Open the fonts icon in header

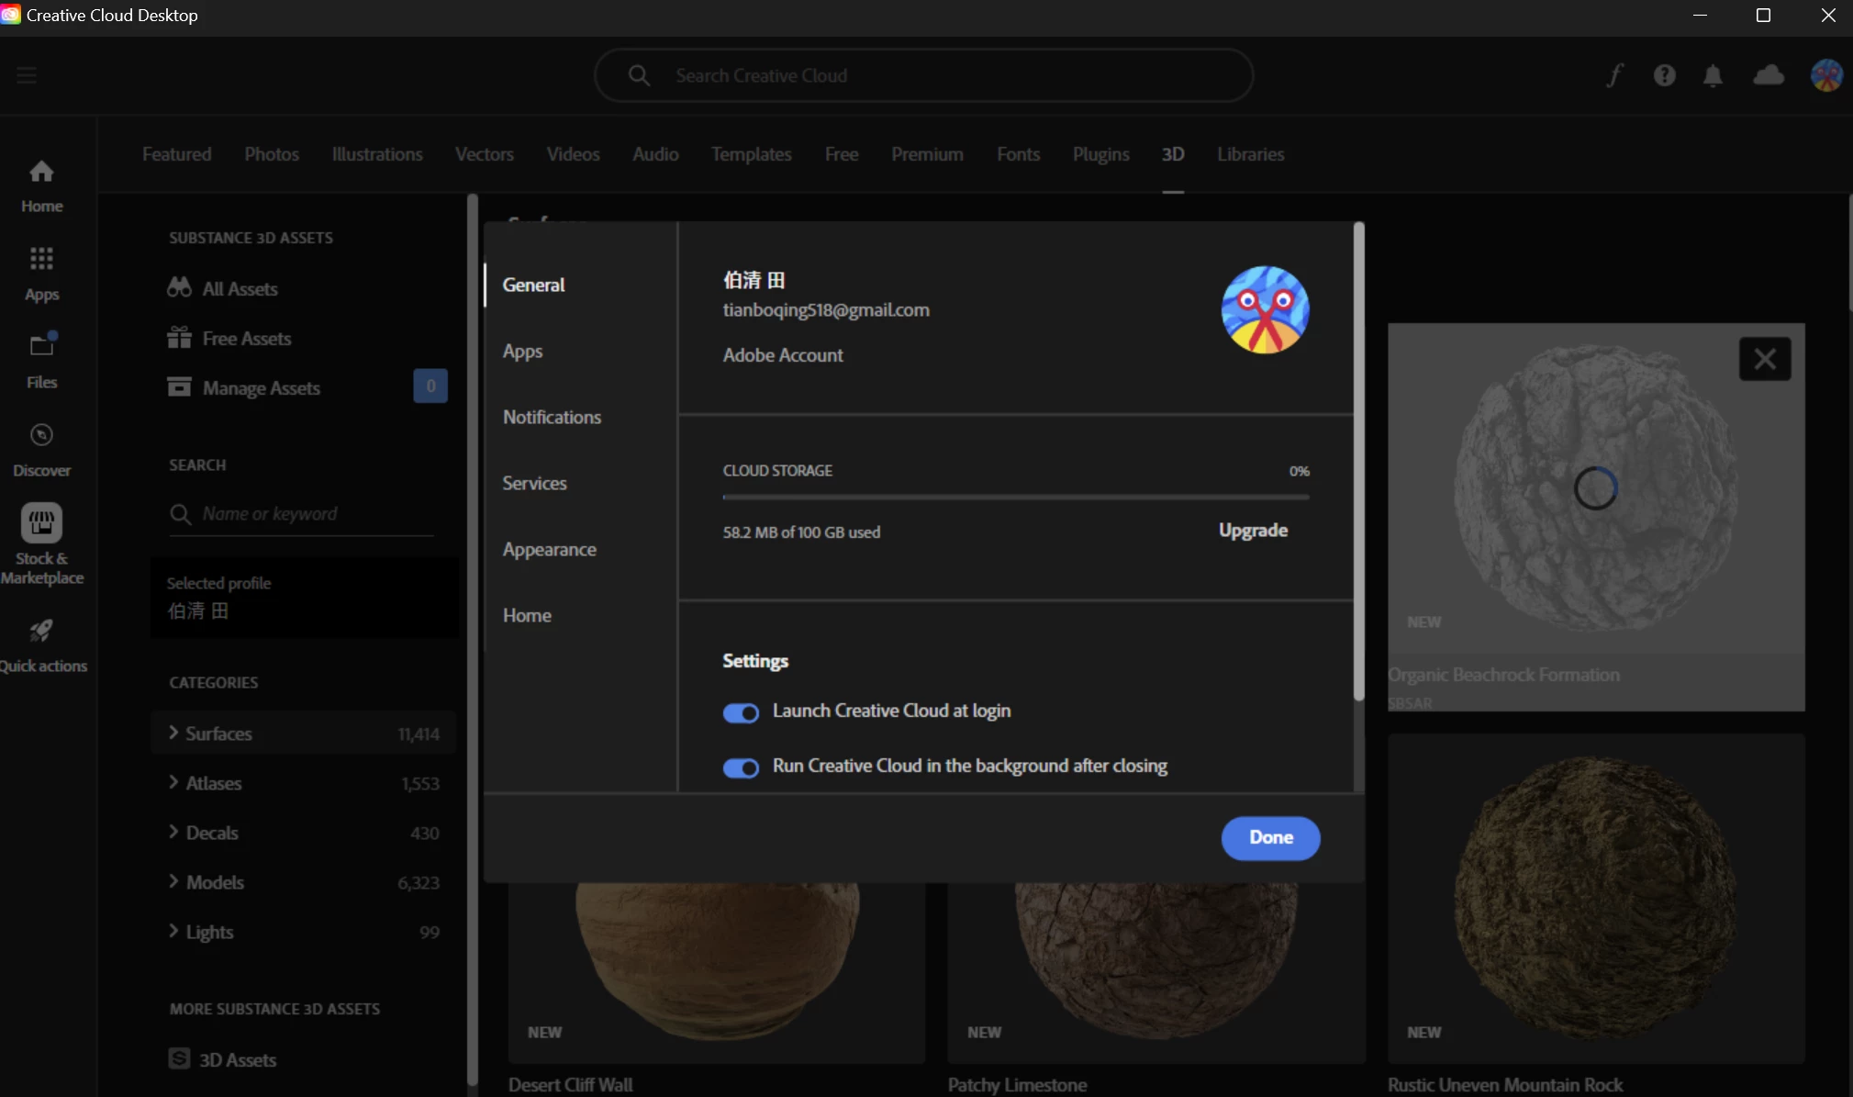click(1615, 75)
